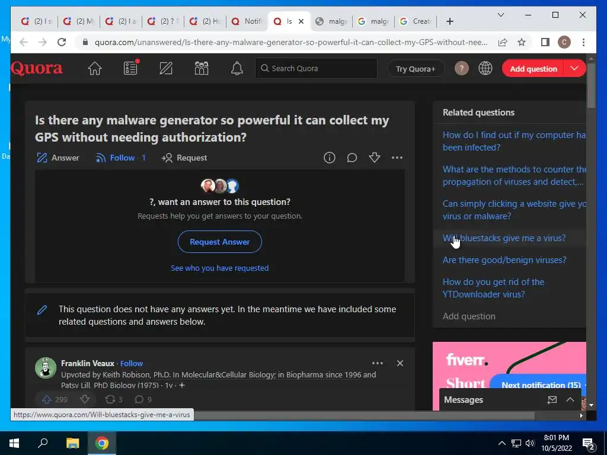The height and width of the screenshot is (455, 607).
Task: Open the Quora home feed icon
Action: click(94, 69)
